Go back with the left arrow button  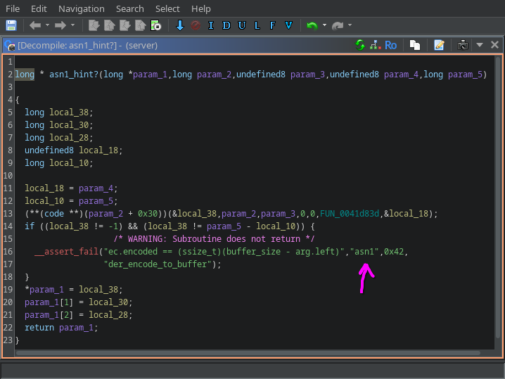pyautogui.click(x=35, y=25)
